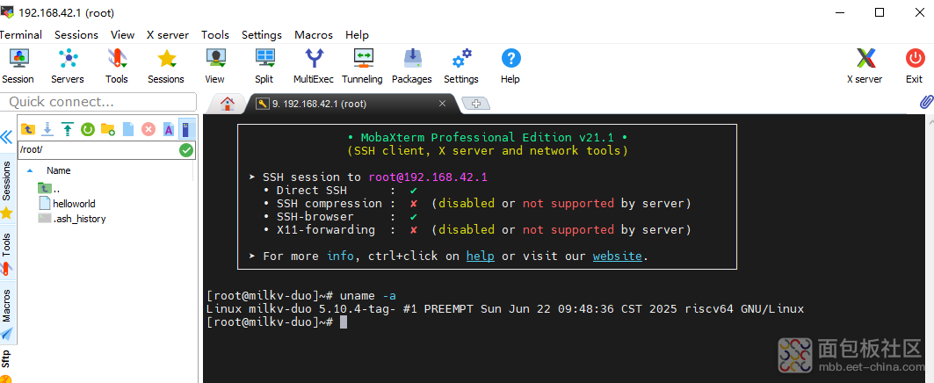Click the help link in terminal banner

480,257
